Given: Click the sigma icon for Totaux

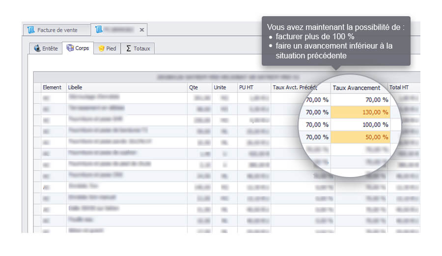Looking at the screenshot, I should [129, 49].
